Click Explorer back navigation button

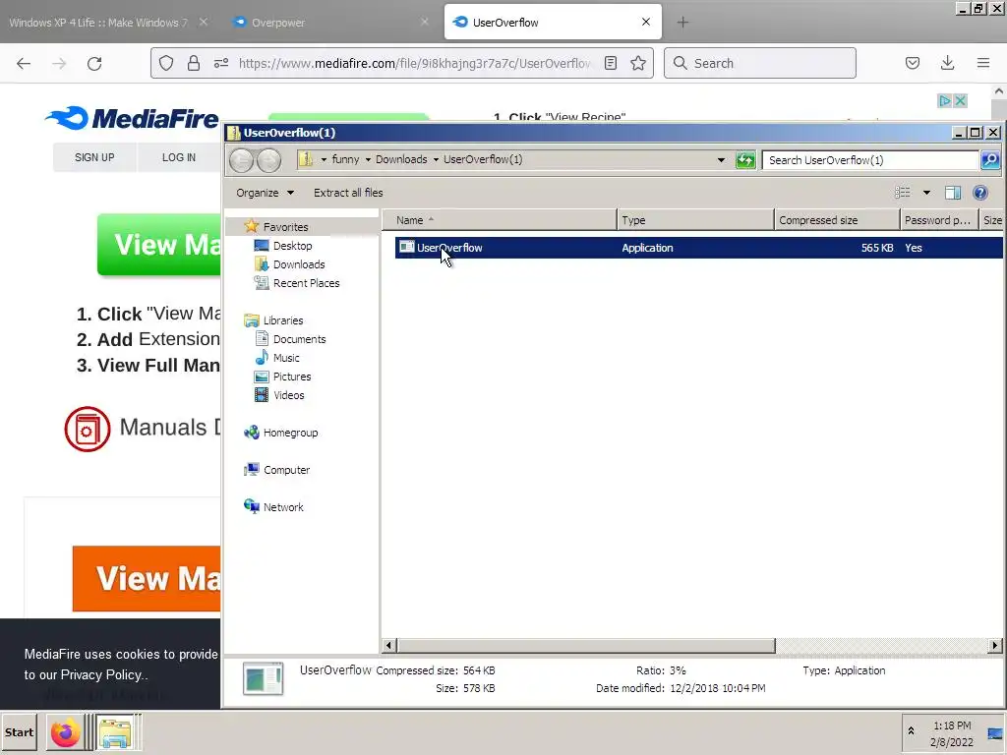click(x=242, y=160)
